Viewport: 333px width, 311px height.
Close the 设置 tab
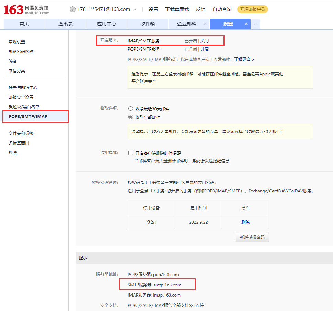tap(246, 24)
